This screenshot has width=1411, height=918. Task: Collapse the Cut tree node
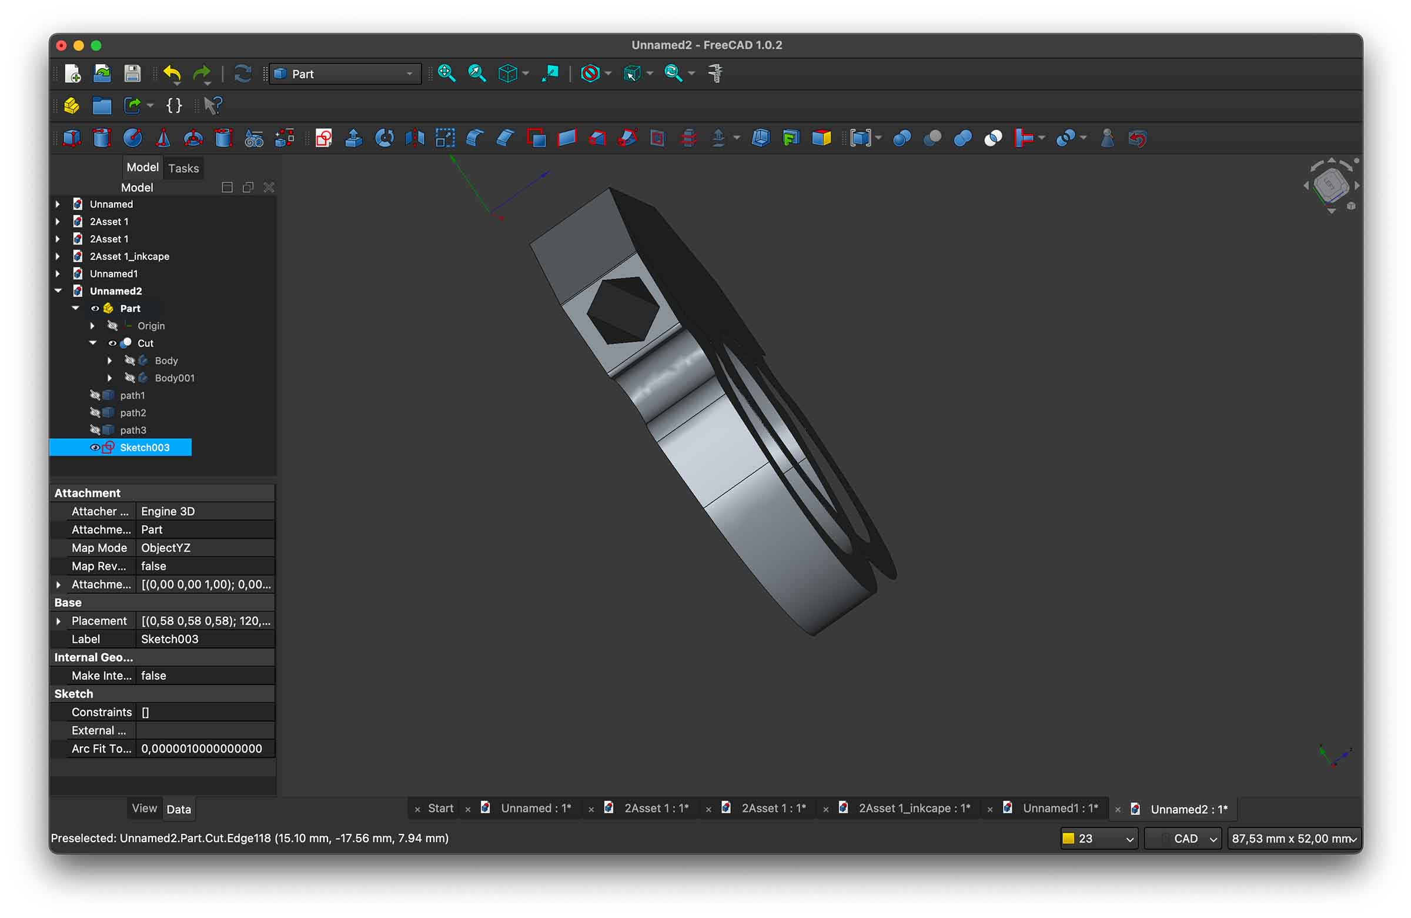click(93, 343)
